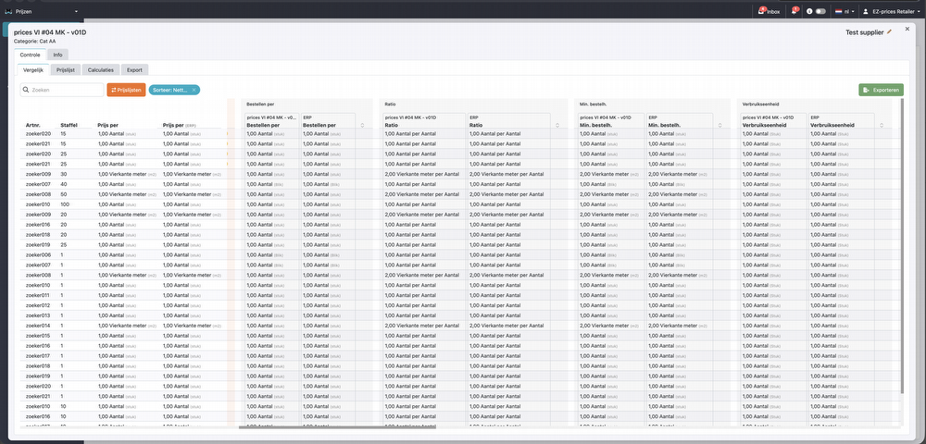The image size is (926, 444).
Task: Open the nl language dropdown
Action: (849, 11)
